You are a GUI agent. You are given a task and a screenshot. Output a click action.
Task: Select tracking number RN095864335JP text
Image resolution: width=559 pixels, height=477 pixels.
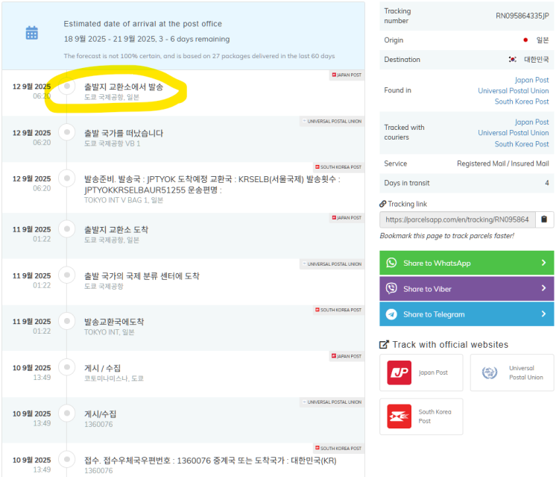522,16
